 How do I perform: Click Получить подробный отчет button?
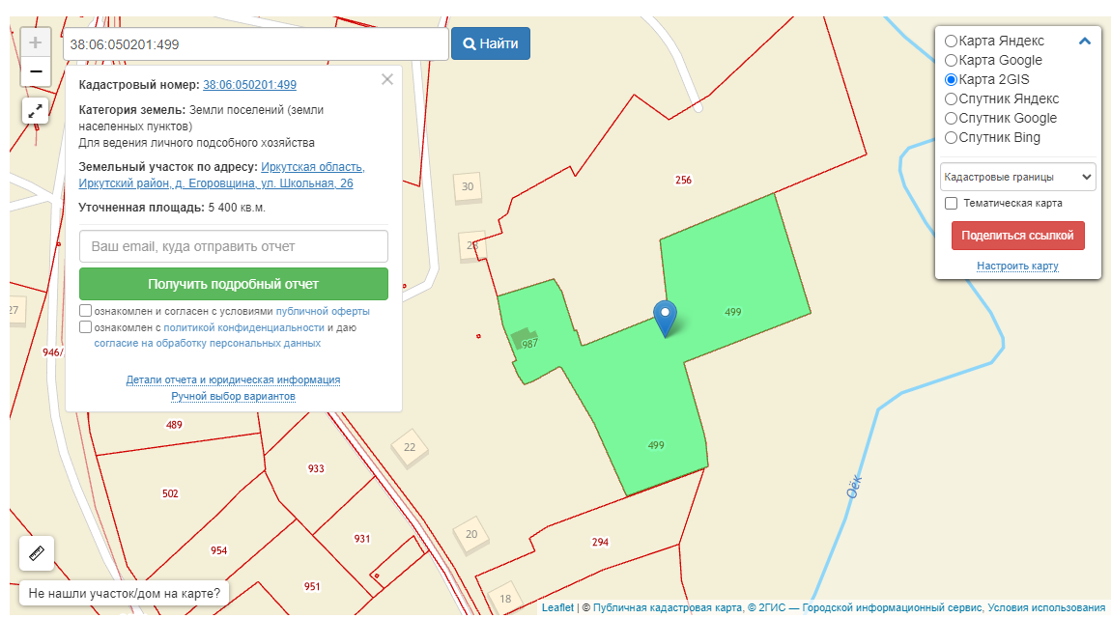tap(234, 284)
